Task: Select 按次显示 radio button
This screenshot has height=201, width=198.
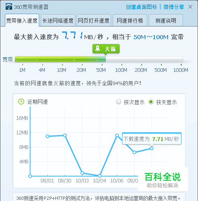Action: click(118, 102)
